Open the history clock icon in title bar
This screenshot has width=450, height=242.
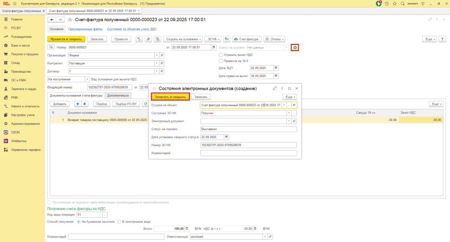(x=386, y=4)
